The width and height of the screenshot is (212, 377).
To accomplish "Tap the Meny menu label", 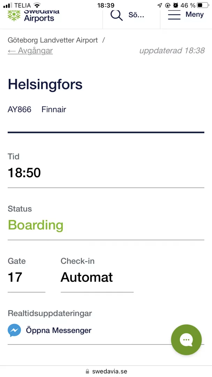I will (x=195, y=15).
